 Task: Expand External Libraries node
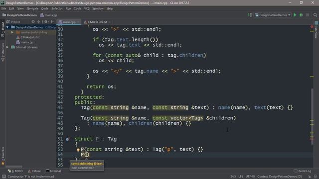[7, 47]
